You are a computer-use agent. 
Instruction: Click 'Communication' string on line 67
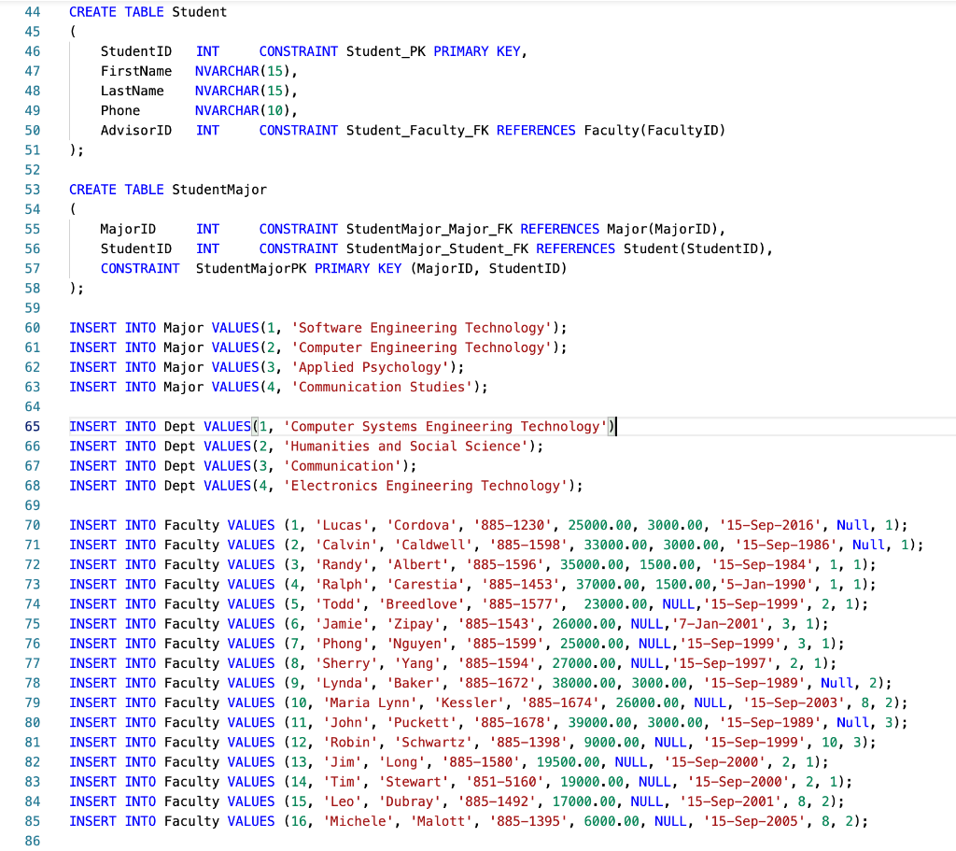tap(342, 466)
